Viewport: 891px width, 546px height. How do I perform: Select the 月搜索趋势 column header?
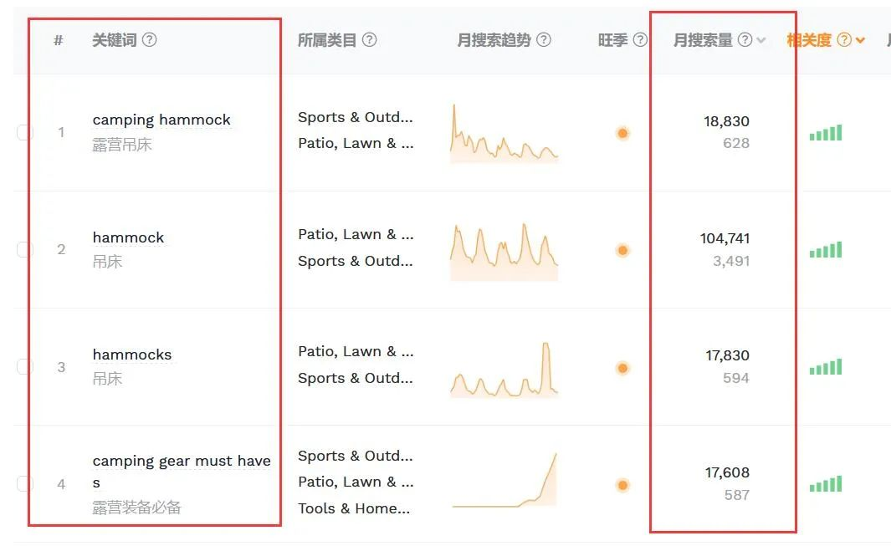[x=494, y=40]
